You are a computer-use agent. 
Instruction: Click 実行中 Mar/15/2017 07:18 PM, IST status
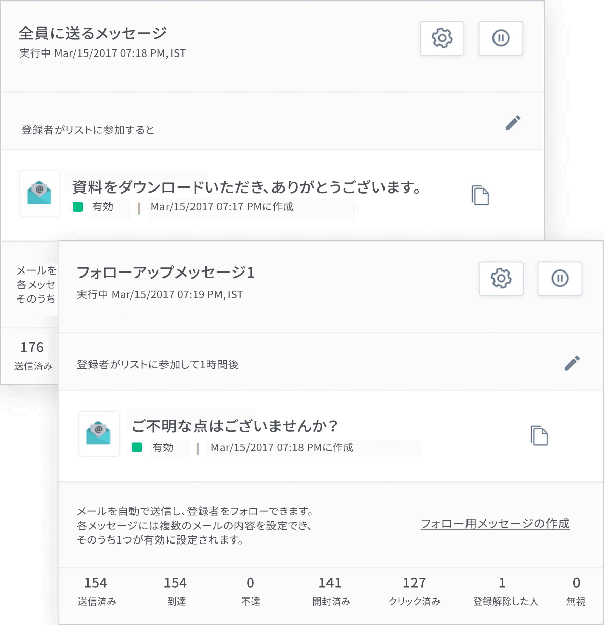[102, 53]
